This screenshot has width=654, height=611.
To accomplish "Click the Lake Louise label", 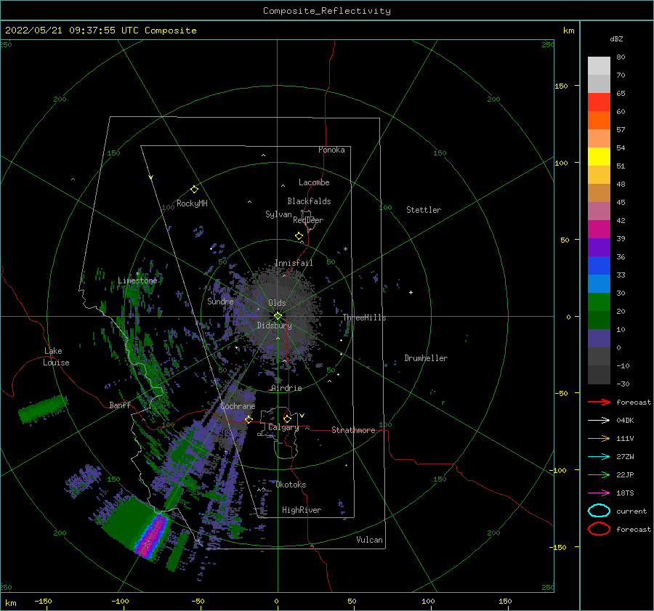I will pyautogui.click(x=56, y=357).
